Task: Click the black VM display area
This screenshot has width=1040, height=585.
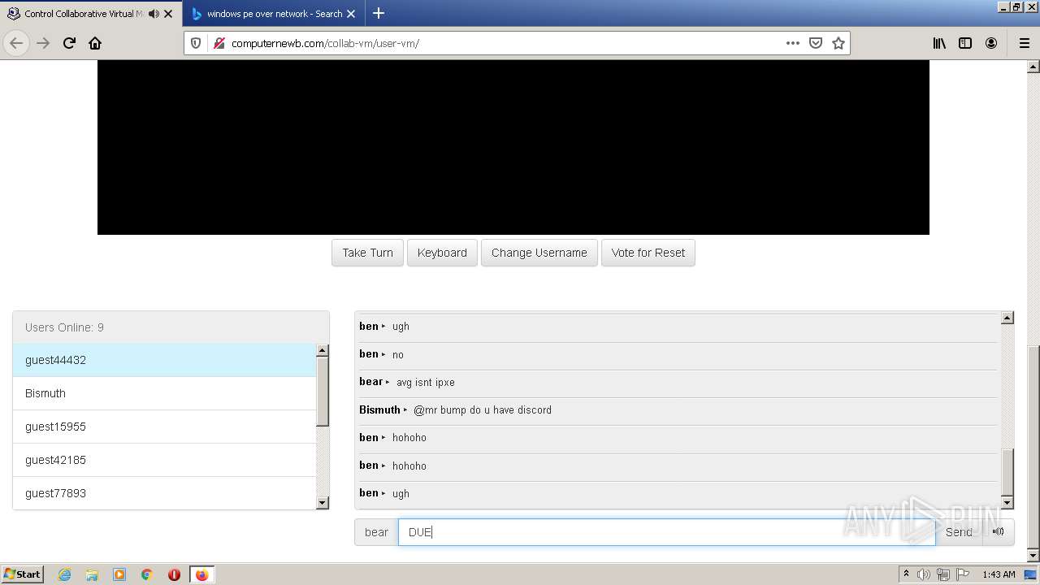Action: pyautogui.click(x=513, y=147)
